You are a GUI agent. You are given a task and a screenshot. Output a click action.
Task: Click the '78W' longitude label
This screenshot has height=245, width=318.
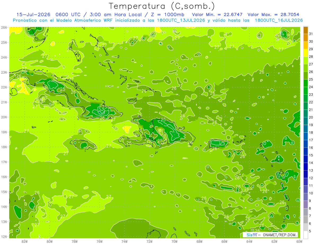pos(74,241)
